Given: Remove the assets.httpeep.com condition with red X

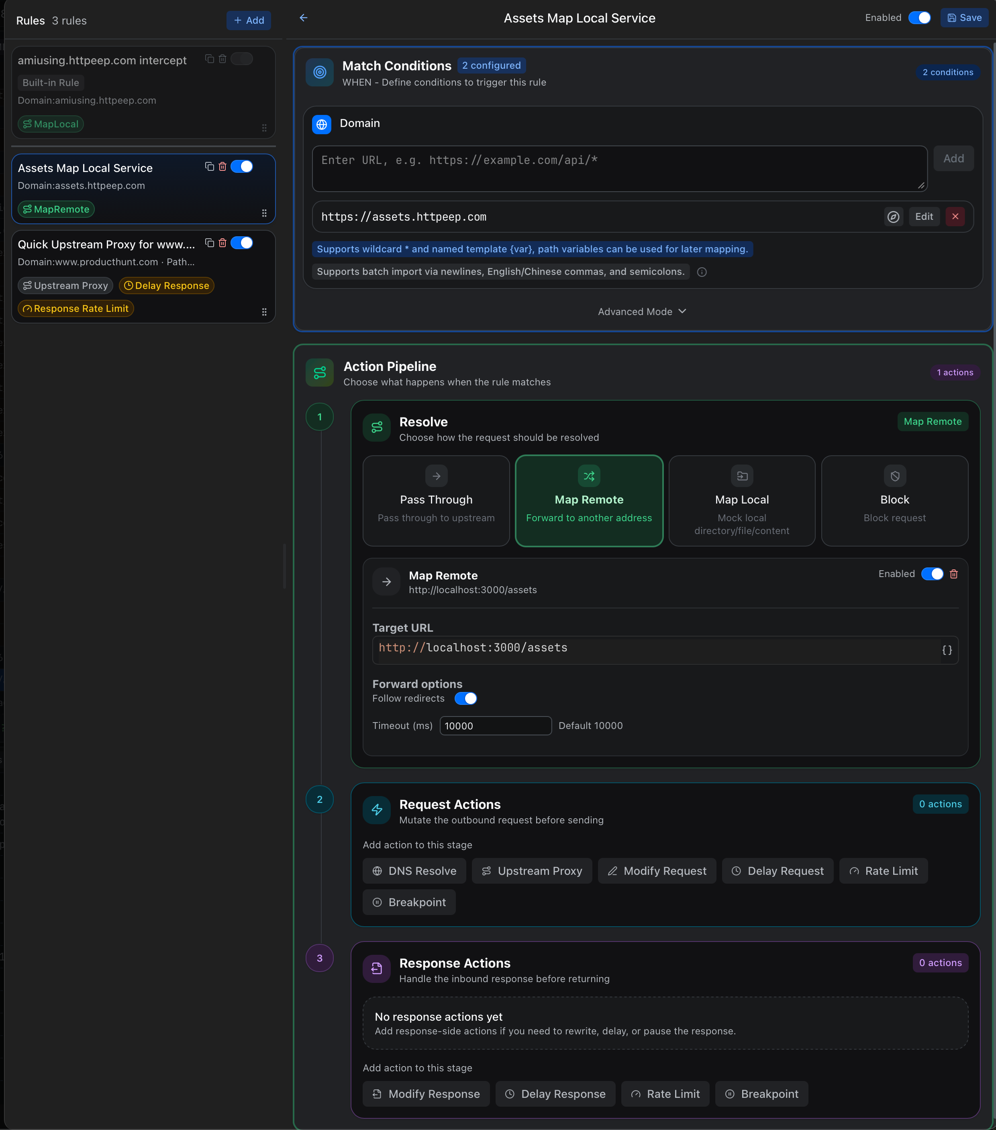Looking at the screenshot, I should (x=955, y=217).
